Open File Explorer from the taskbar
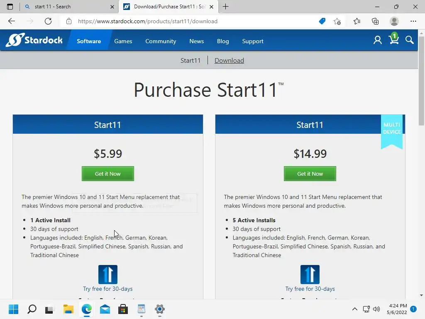 coord(68,309)
